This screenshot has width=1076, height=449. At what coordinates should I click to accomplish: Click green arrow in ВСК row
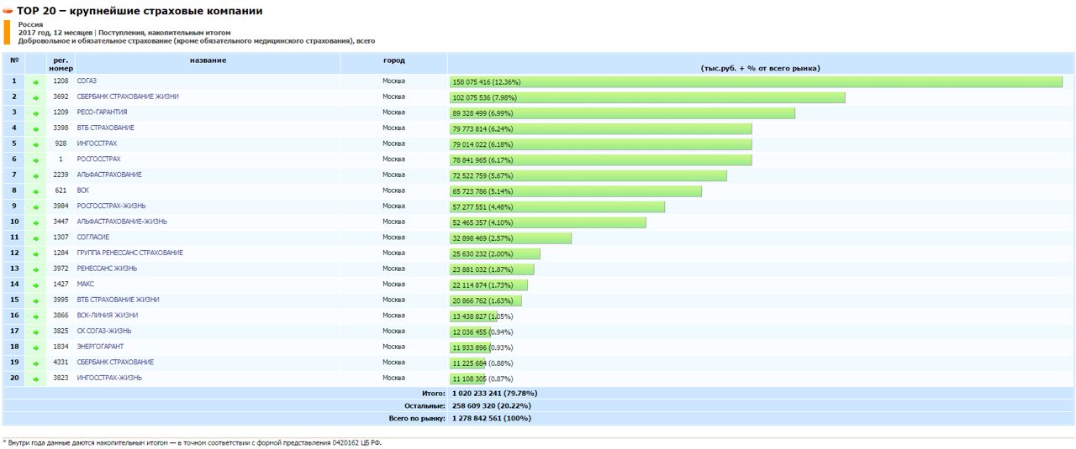click(36, 192)
